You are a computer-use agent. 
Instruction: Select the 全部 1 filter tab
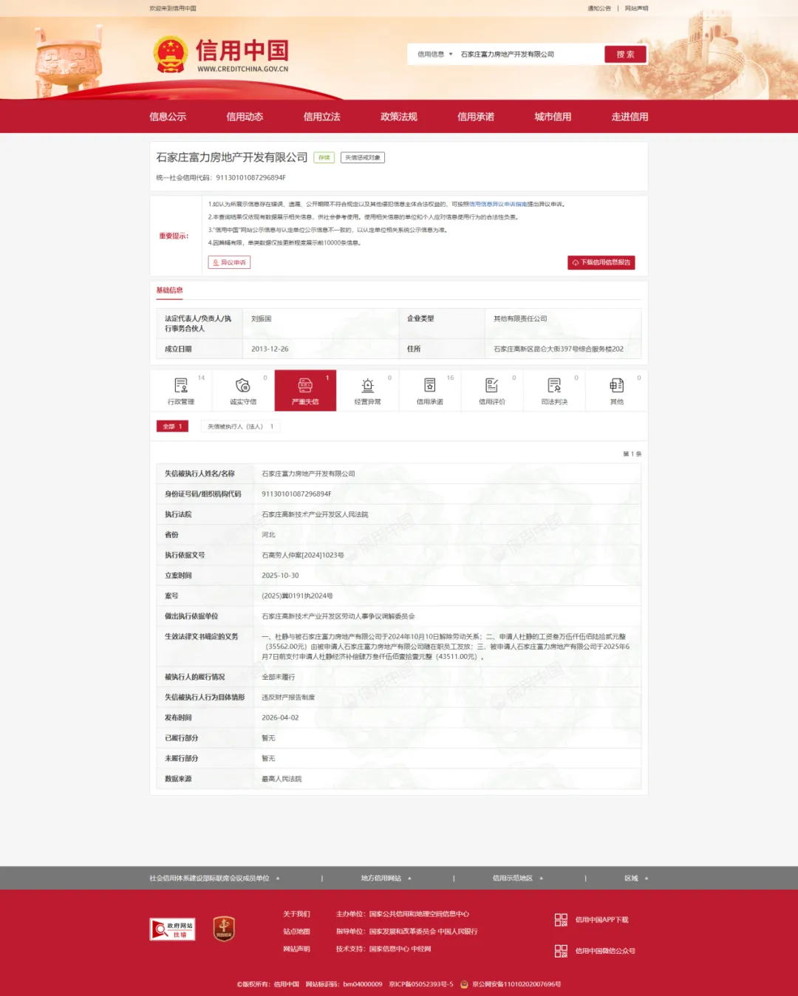(x=172, y=426)
